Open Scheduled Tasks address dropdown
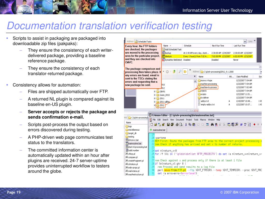The height and width of the screenshot is (199, 265). point(245,41)
